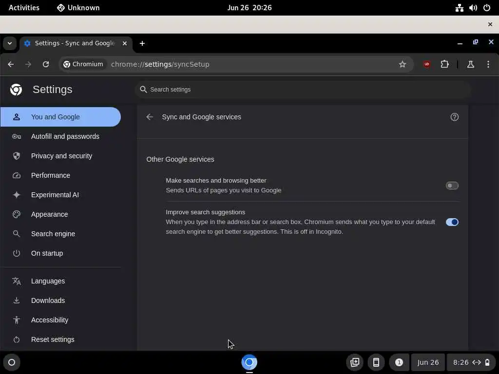The height and width of the screenshot is (374, 499).
Task: Click the launcher circle button in taskbar
Action: pyautogui.click(x=12, y=362)
